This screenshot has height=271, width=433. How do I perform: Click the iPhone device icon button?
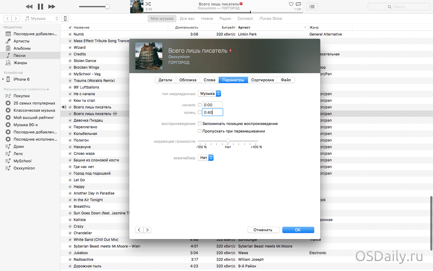click(x=65, y=19)
